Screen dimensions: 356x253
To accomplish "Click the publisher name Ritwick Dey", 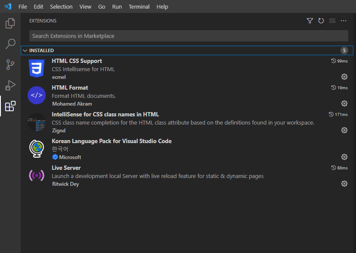I will pos(66,184).
